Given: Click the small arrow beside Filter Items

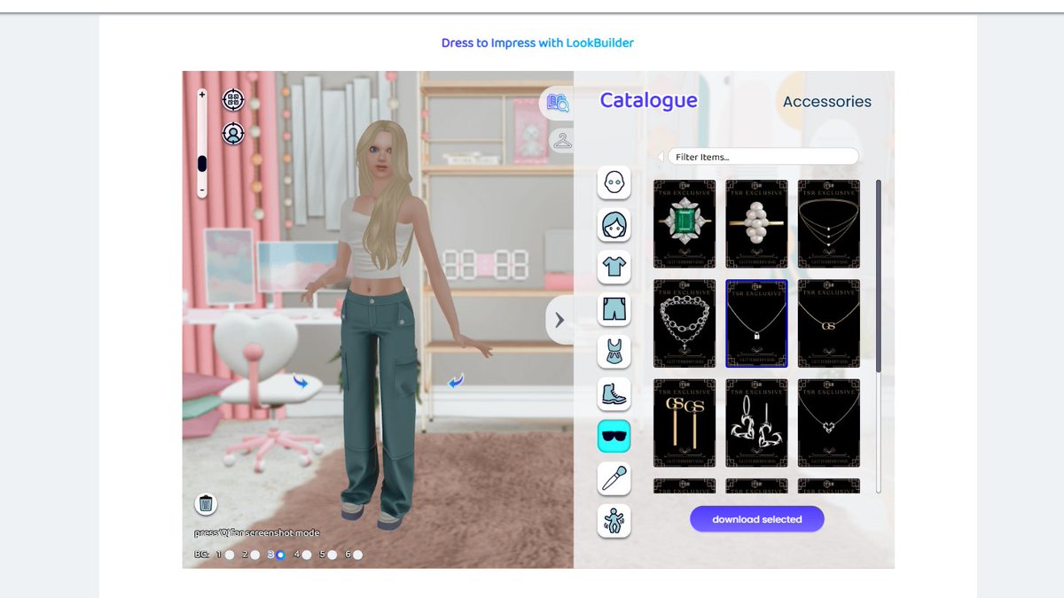Looking at the screenshot, I should pyautogui.click(x=661, y=157).
